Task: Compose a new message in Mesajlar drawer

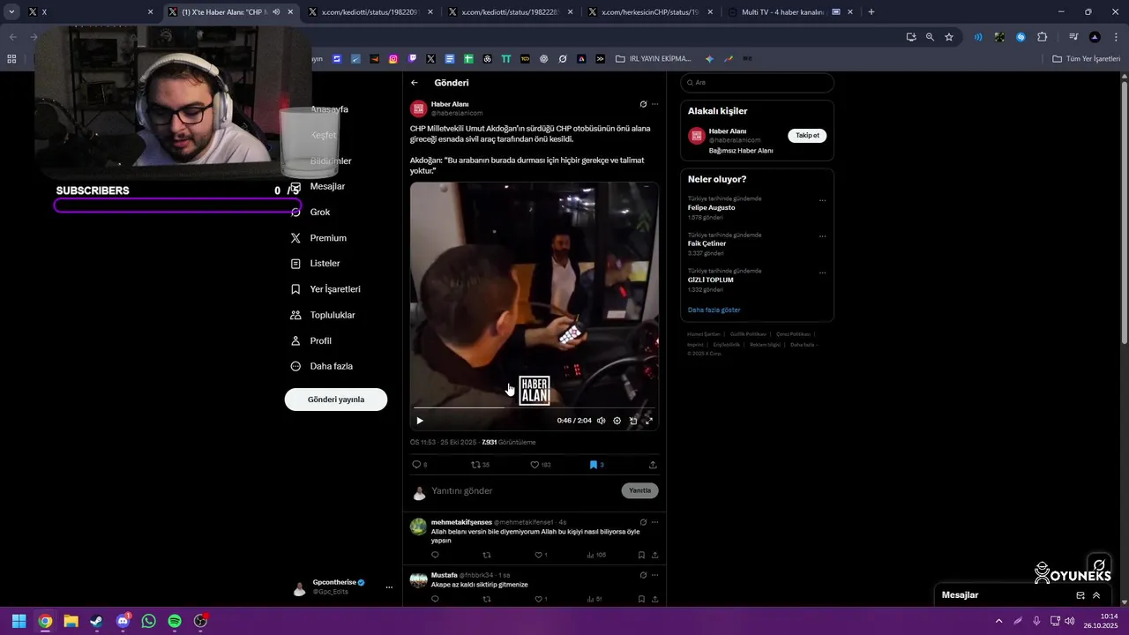Action: (x=1080, y=595)
